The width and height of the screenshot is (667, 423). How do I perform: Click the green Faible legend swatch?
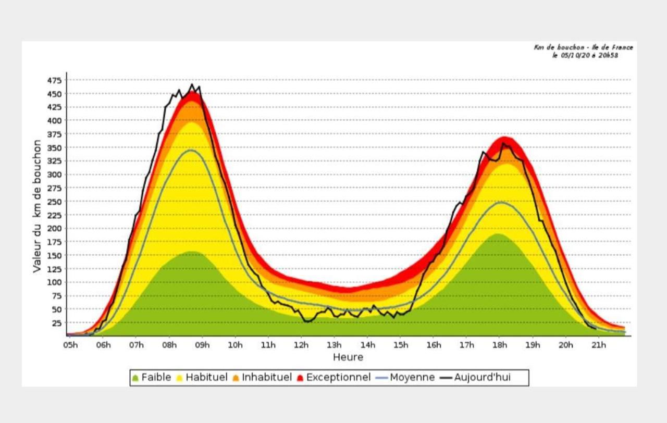coord(135,378)
